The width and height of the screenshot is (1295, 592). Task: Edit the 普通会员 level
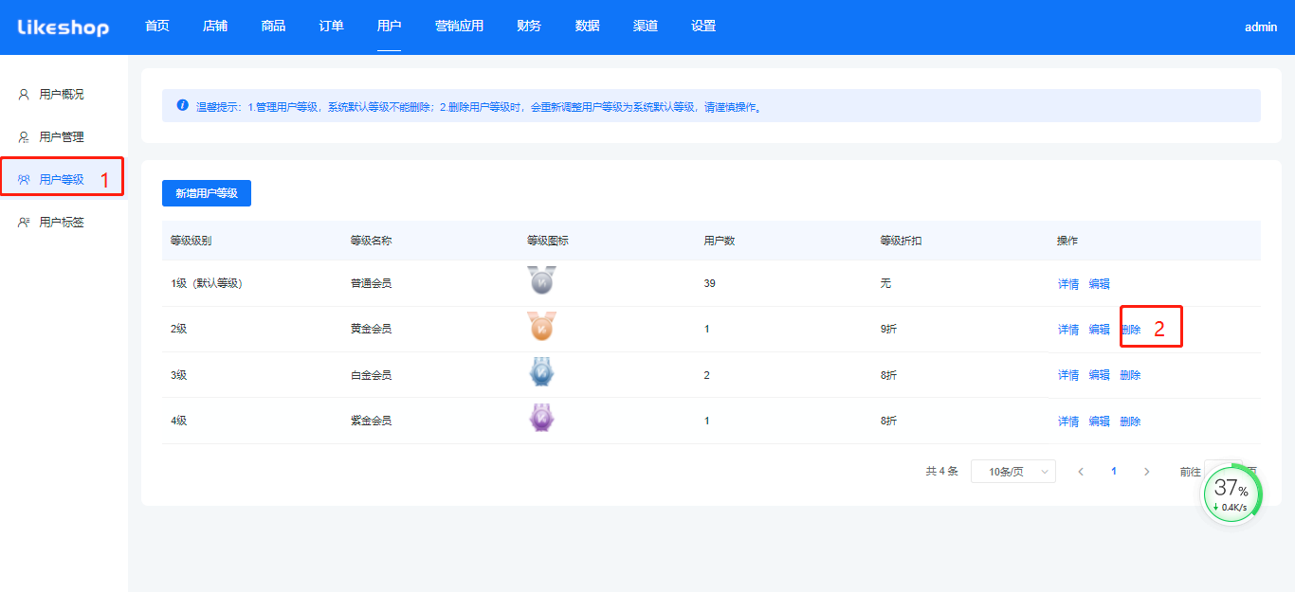(x=1099, y=284)
